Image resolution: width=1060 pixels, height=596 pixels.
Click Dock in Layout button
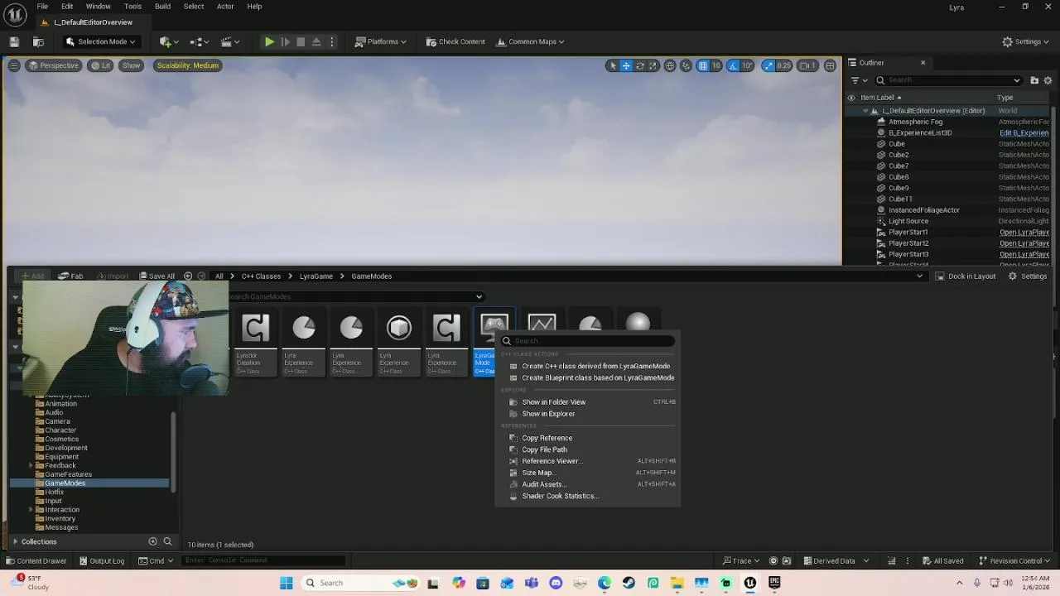click(x=965, y=276)
